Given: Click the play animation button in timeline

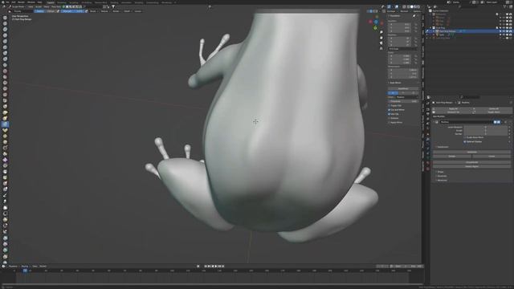Looking at the screenshot, I should [216, 266].
